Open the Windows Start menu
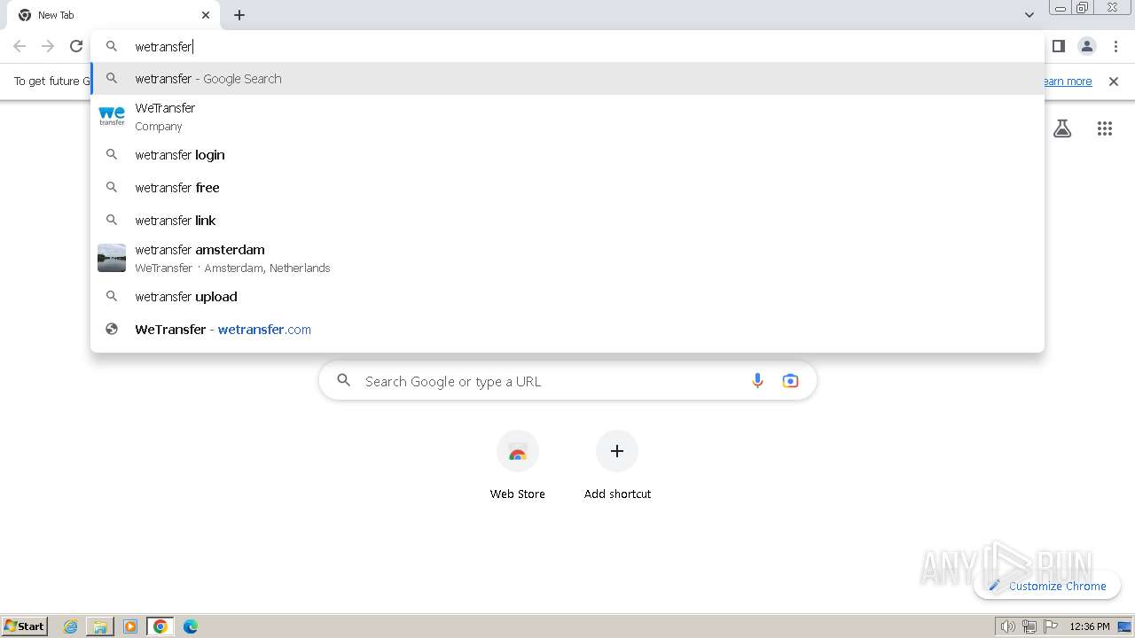 [25, 626]
